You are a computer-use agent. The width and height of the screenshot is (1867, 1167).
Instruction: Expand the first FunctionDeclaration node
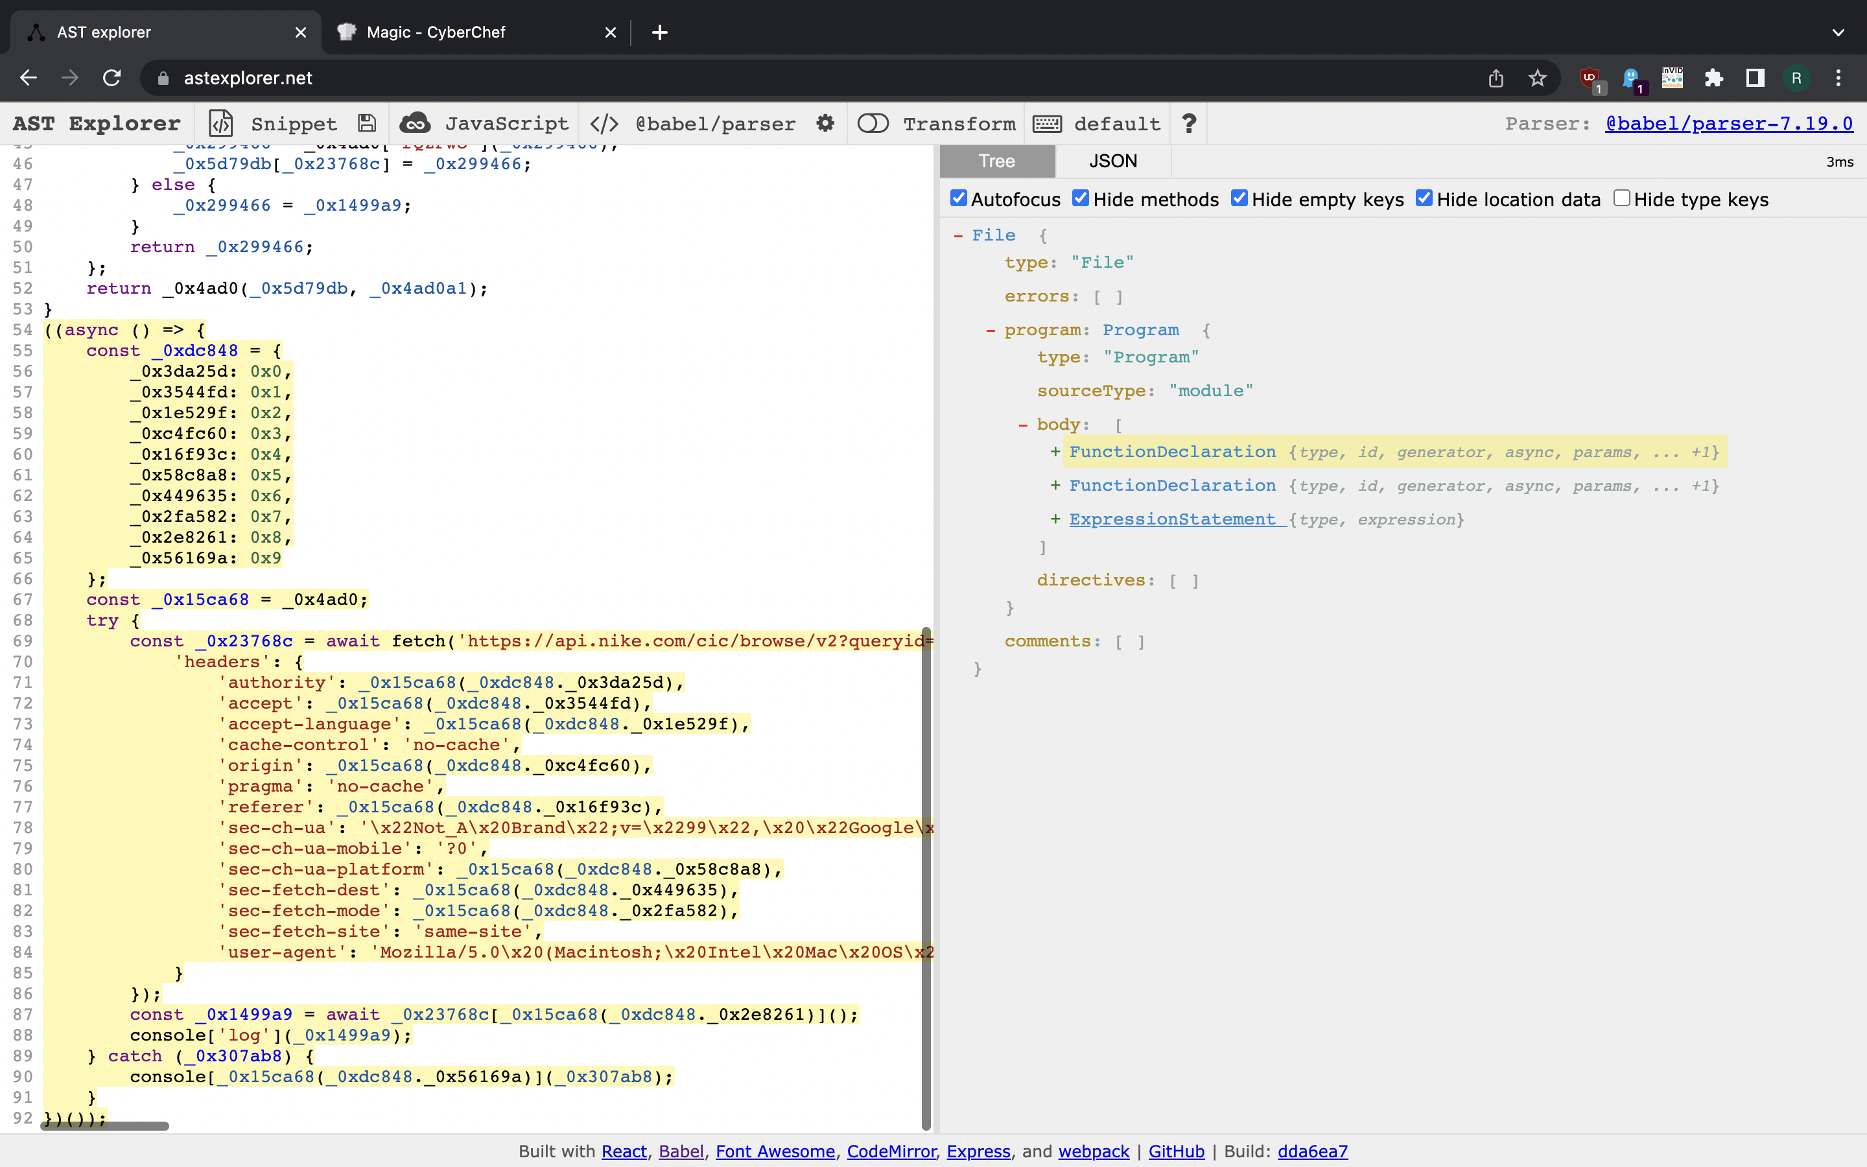(1055, 451)
